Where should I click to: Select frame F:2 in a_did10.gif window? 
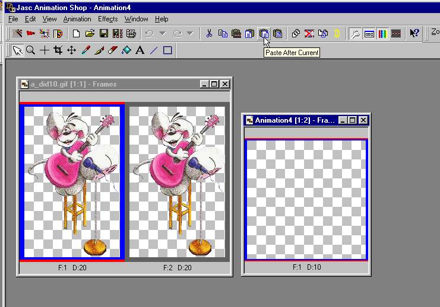pyautogui.click(x=177, y=182)
